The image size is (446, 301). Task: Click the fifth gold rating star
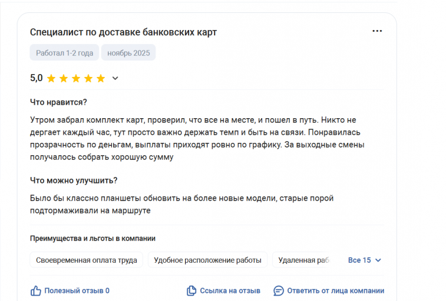click(101, 78)
